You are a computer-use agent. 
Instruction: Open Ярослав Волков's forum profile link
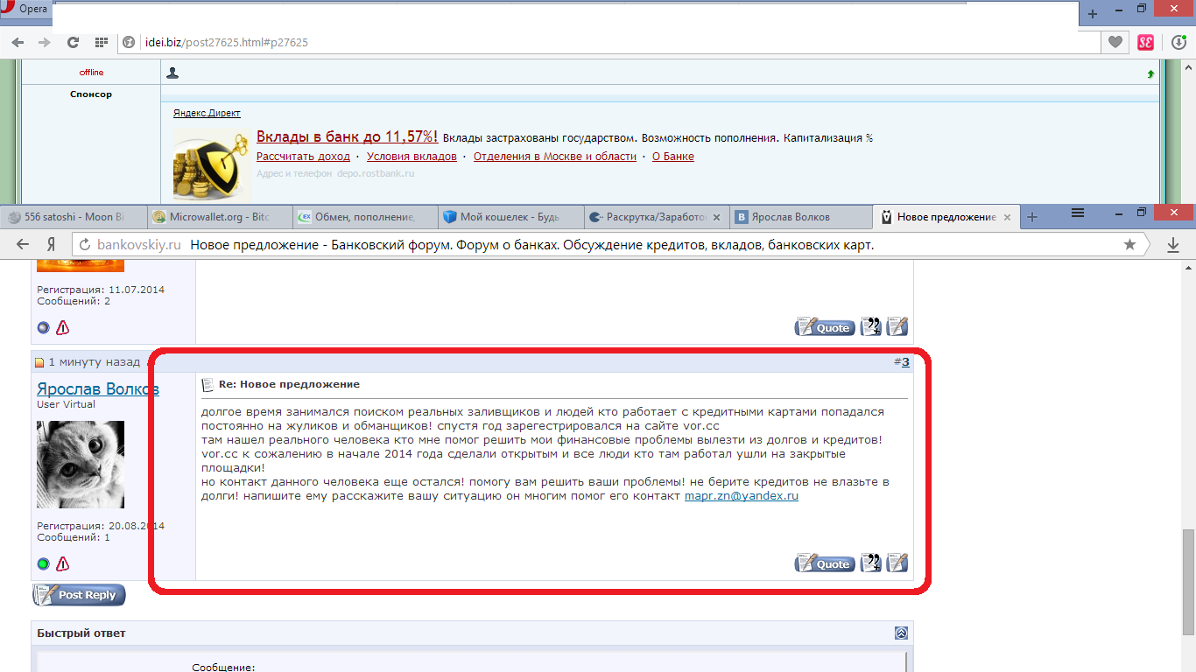[98, 388]
